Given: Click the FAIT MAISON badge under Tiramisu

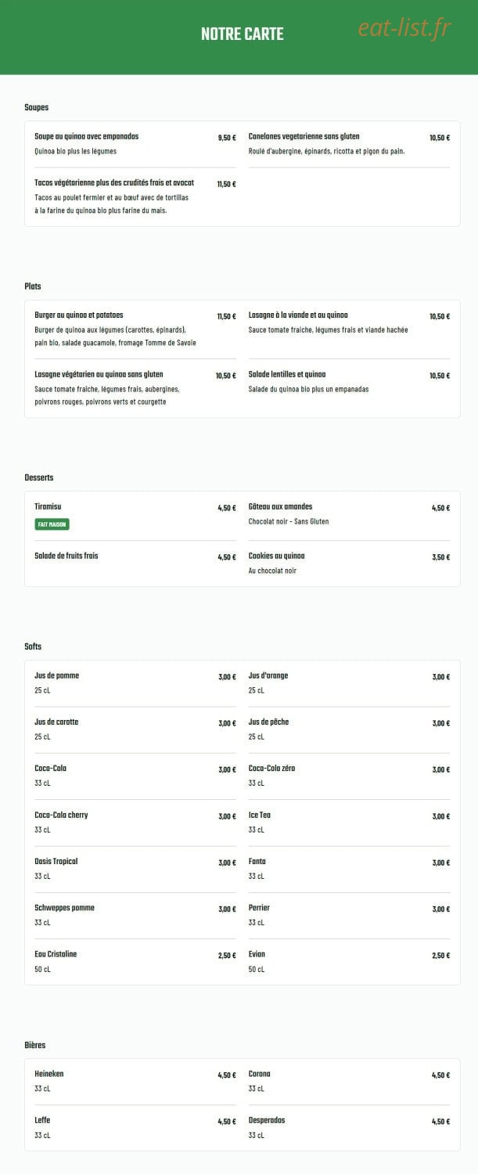Looking at the screenshot, I should [x=52, y=524].
